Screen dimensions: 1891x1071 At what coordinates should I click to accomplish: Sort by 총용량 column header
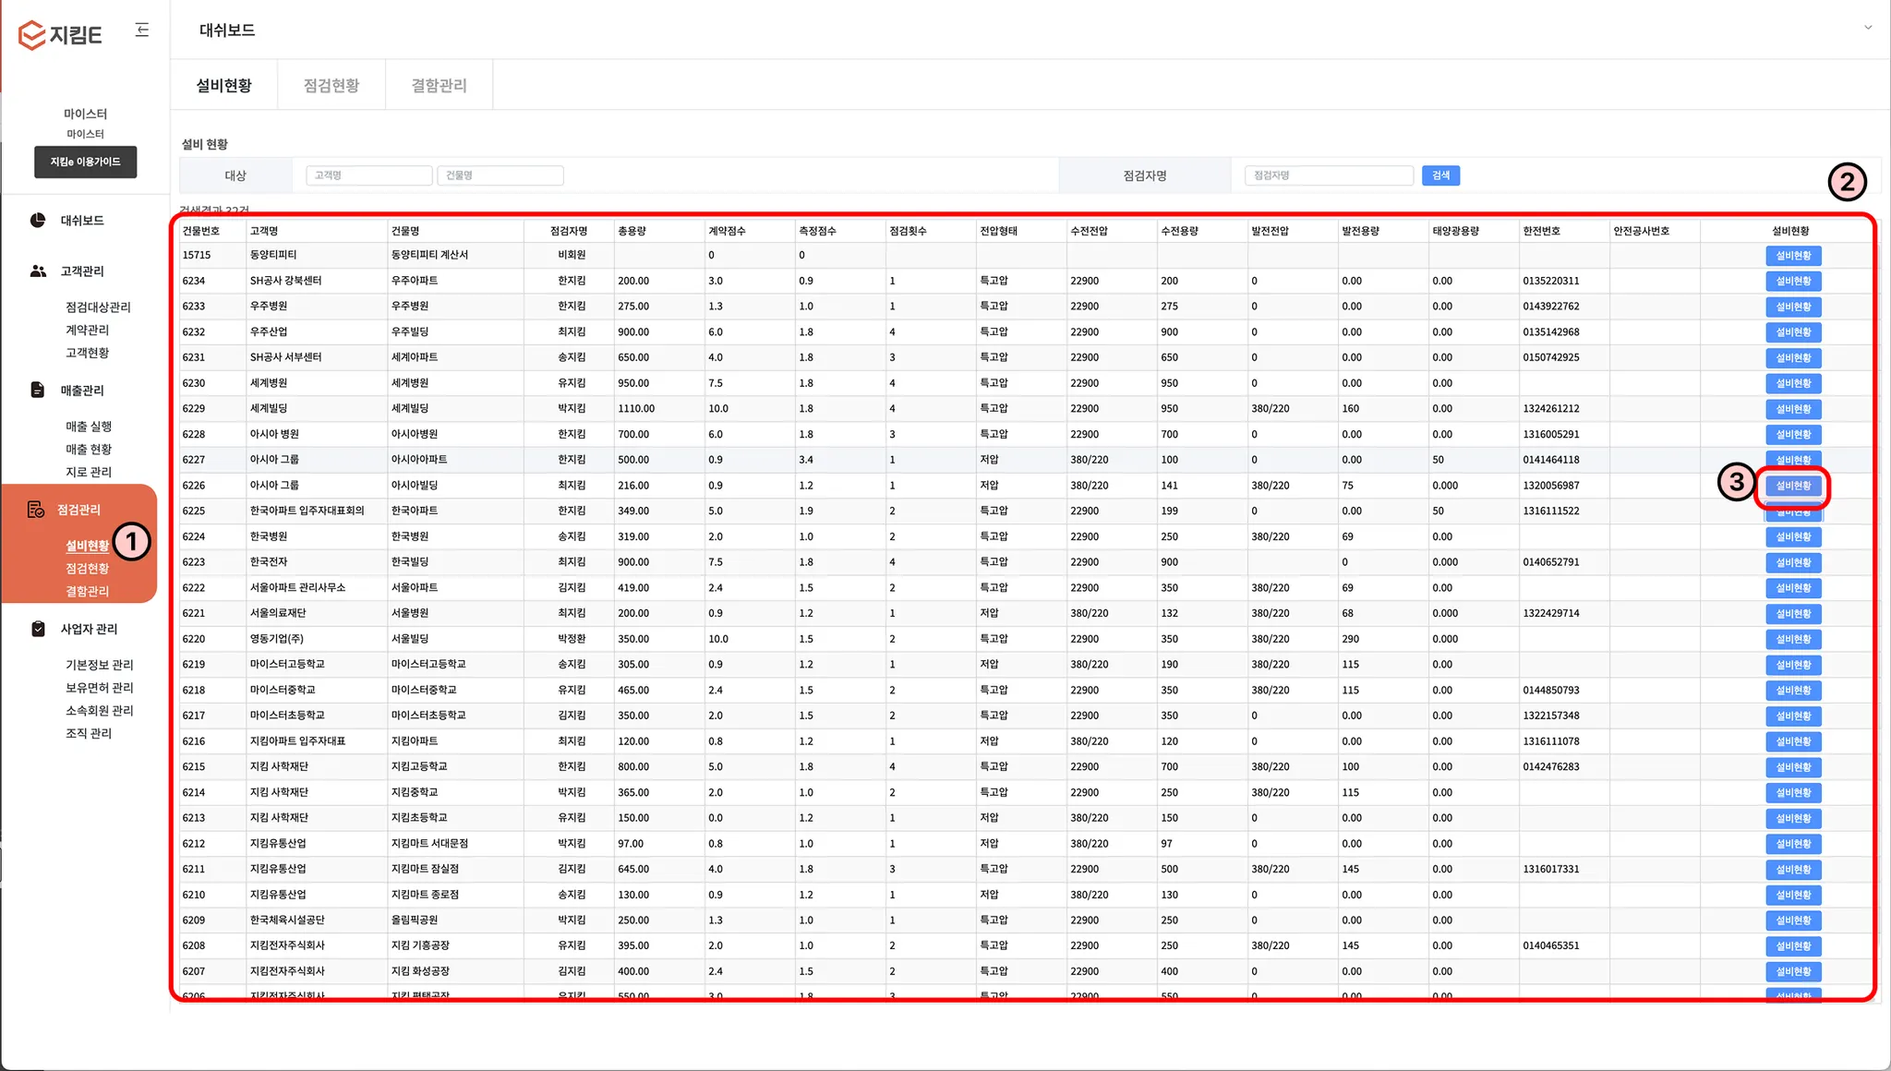click(632, 231)
